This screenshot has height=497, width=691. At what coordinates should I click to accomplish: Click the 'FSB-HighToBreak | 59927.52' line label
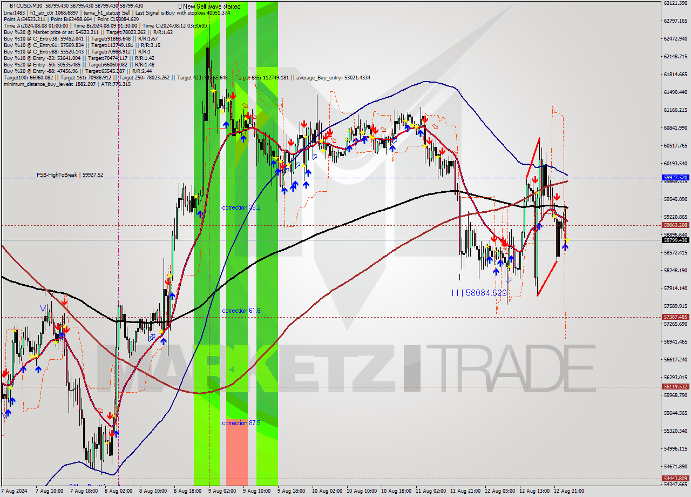coord(70,175)
